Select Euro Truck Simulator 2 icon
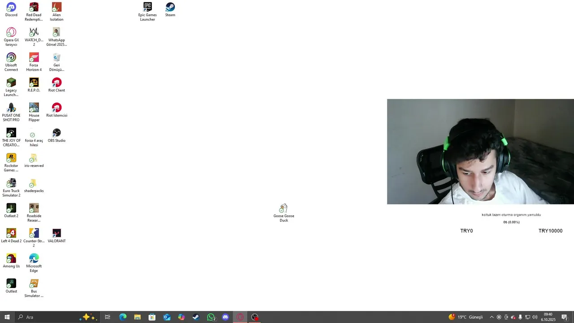 11,188
